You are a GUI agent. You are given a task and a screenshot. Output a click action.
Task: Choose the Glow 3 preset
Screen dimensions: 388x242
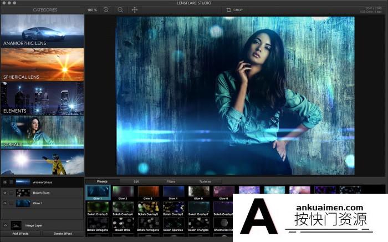(x=148, y=193)
